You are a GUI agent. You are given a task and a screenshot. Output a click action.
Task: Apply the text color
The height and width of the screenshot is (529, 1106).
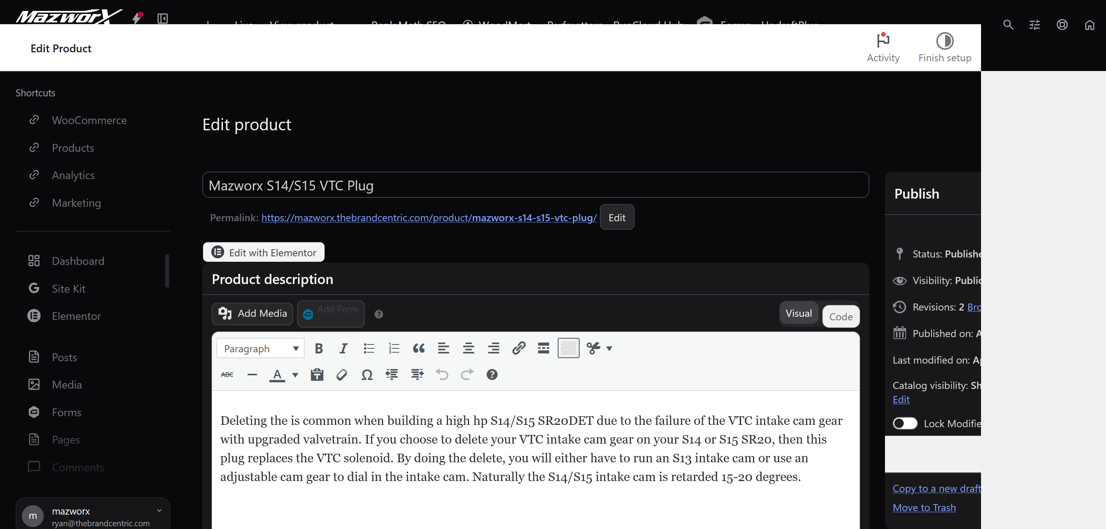tap(277, 375)
